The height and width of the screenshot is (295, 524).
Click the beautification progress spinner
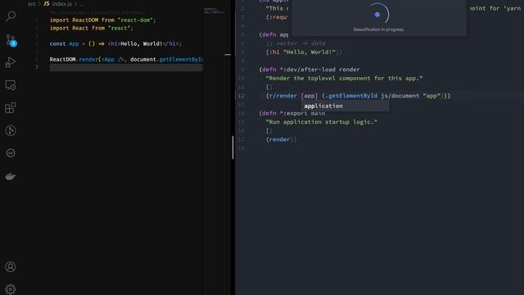[x=377, y=15]
